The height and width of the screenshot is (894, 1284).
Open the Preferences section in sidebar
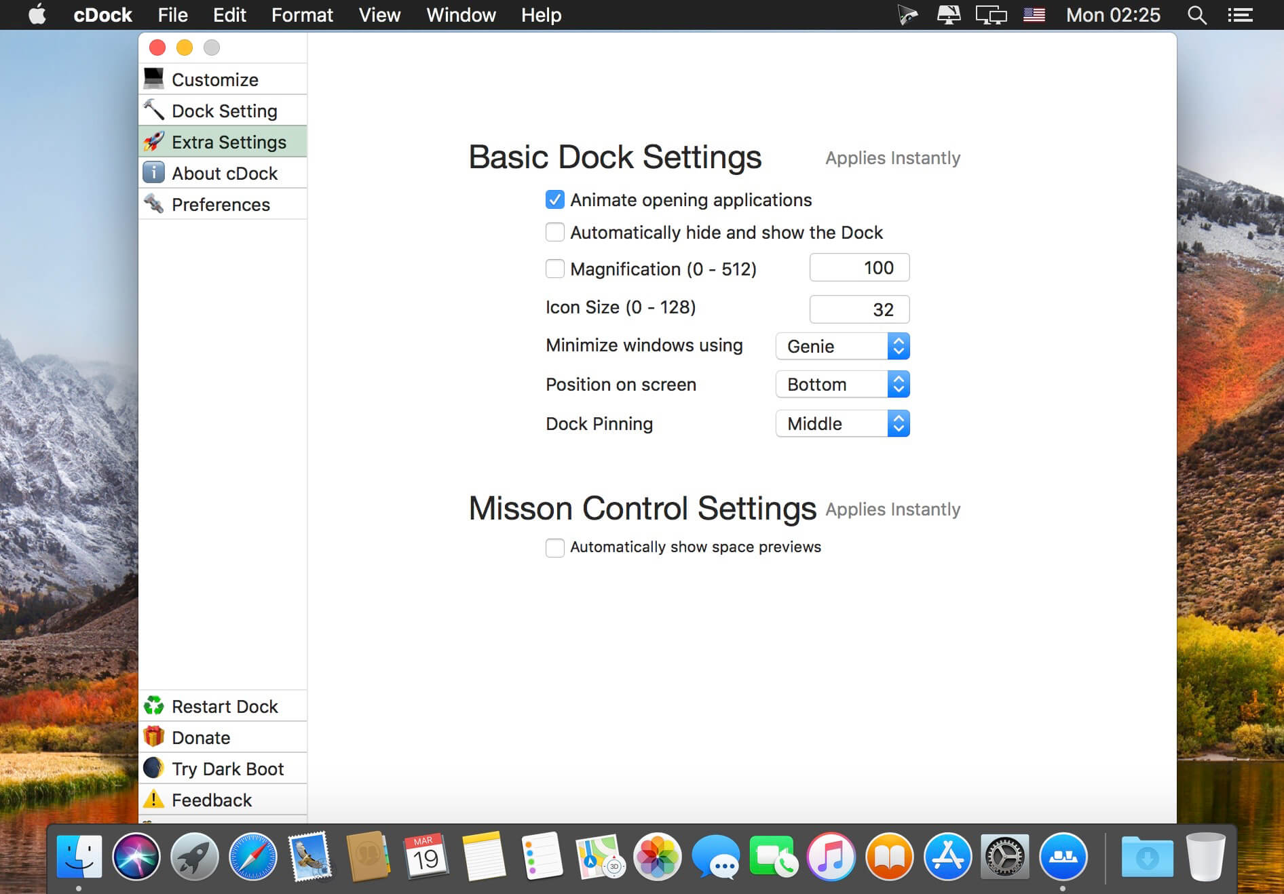(x=223, y=204)
